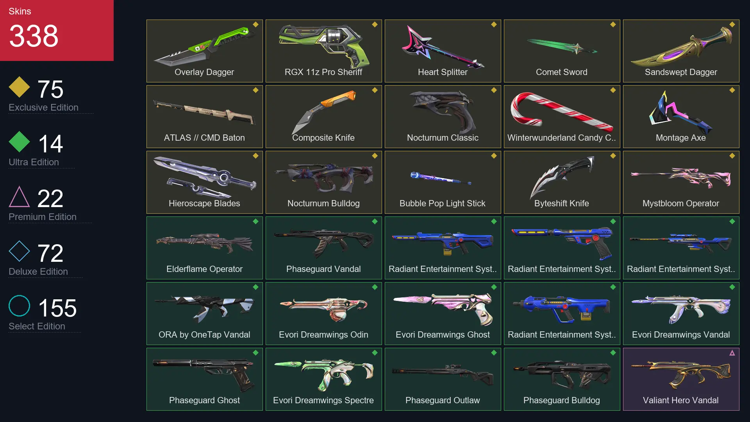Select the Exclusive Edition label

[x=43, y=107]
